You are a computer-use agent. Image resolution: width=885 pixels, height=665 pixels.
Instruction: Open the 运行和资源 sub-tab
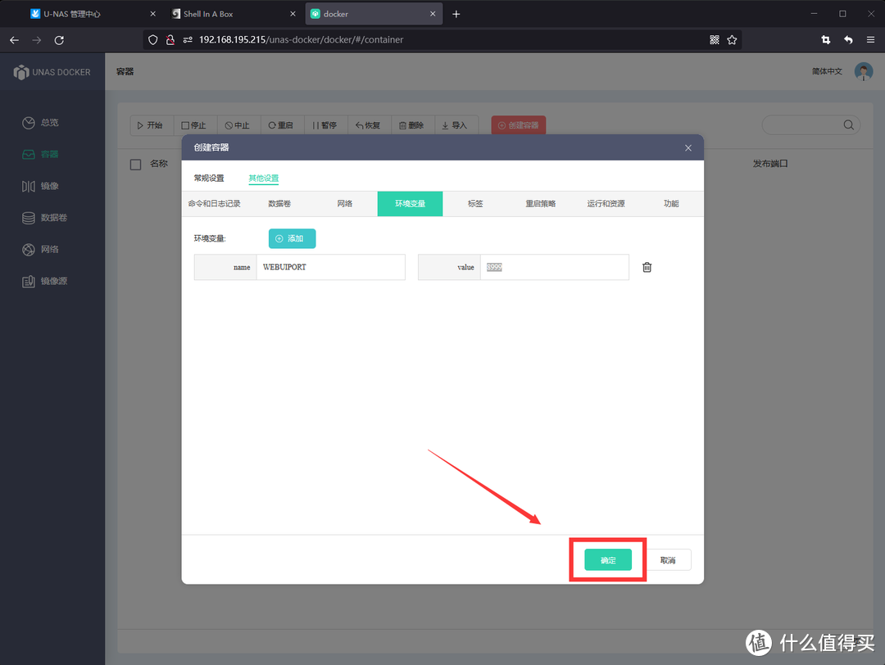pyautogui.click(x=606, y=204)
